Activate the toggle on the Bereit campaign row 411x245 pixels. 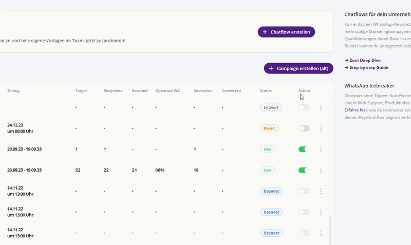[x=304, y=128]
